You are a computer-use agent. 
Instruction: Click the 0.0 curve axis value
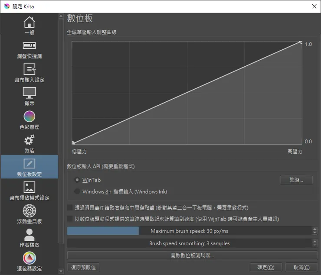point(308,141)
